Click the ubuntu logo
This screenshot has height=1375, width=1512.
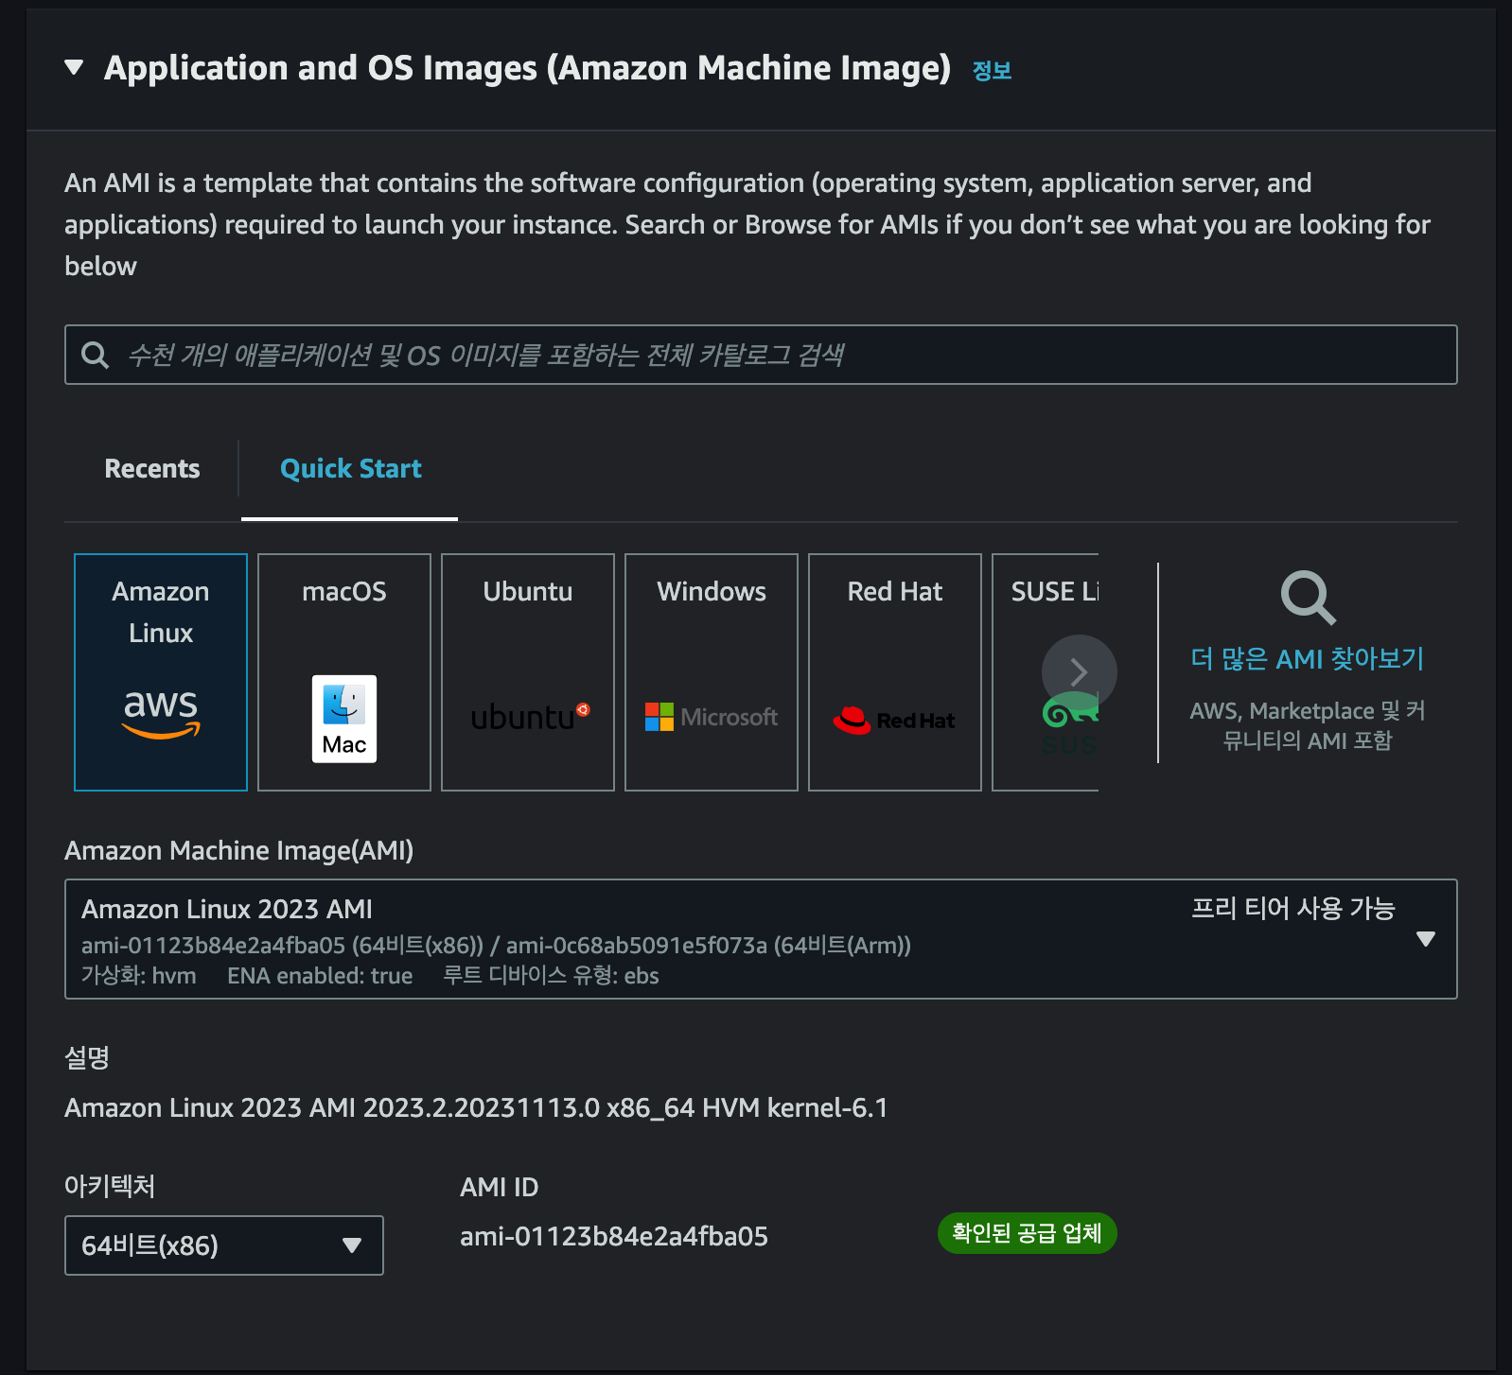click(530, 717)
